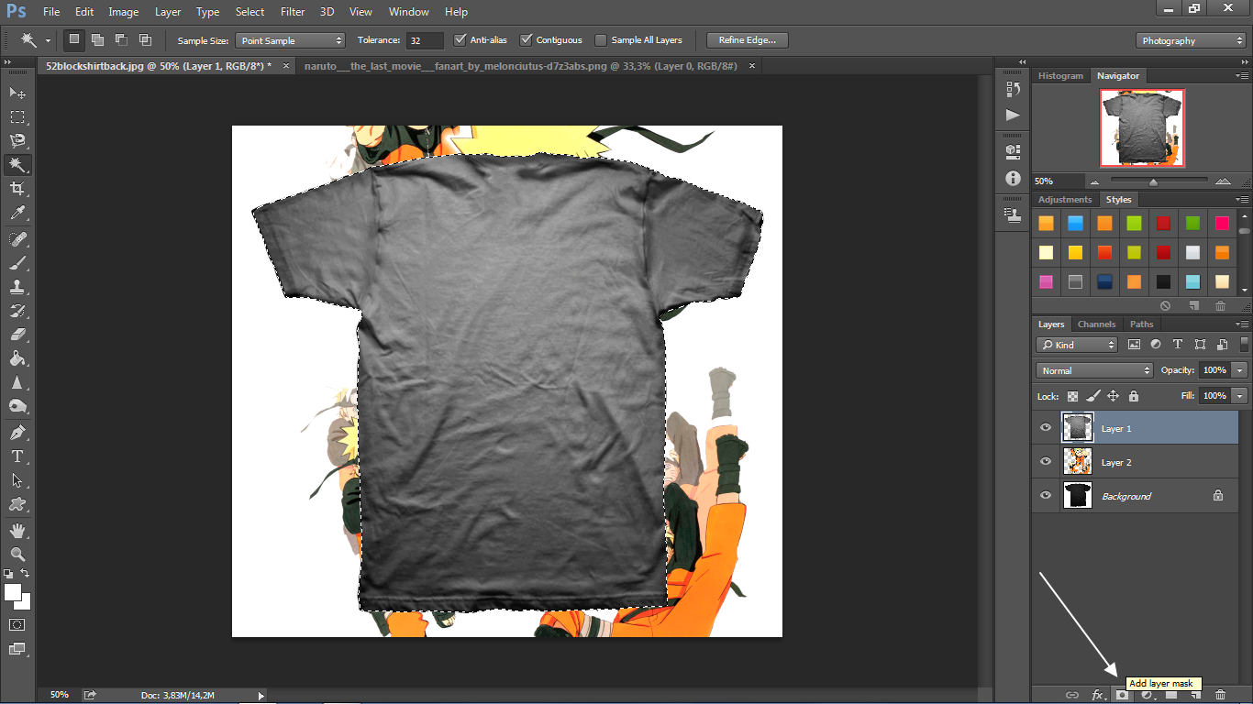Image resolution: width=1253 pixels, height=704 pixels.
Task: Open the Info panel icon
Action: coord(1013,178)
